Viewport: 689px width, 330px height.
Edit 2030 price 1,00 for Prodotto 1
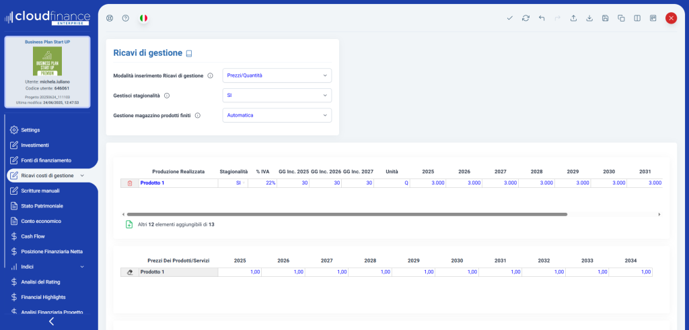[457, 272]
